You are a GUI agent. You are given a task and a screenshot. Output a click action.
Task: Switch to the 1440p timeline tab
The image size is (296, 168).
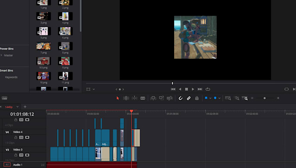(9, 107)
